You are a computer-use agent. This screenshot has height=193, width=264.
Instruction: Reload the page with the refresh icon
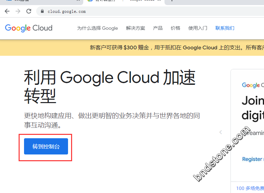(x=29, y=11)
